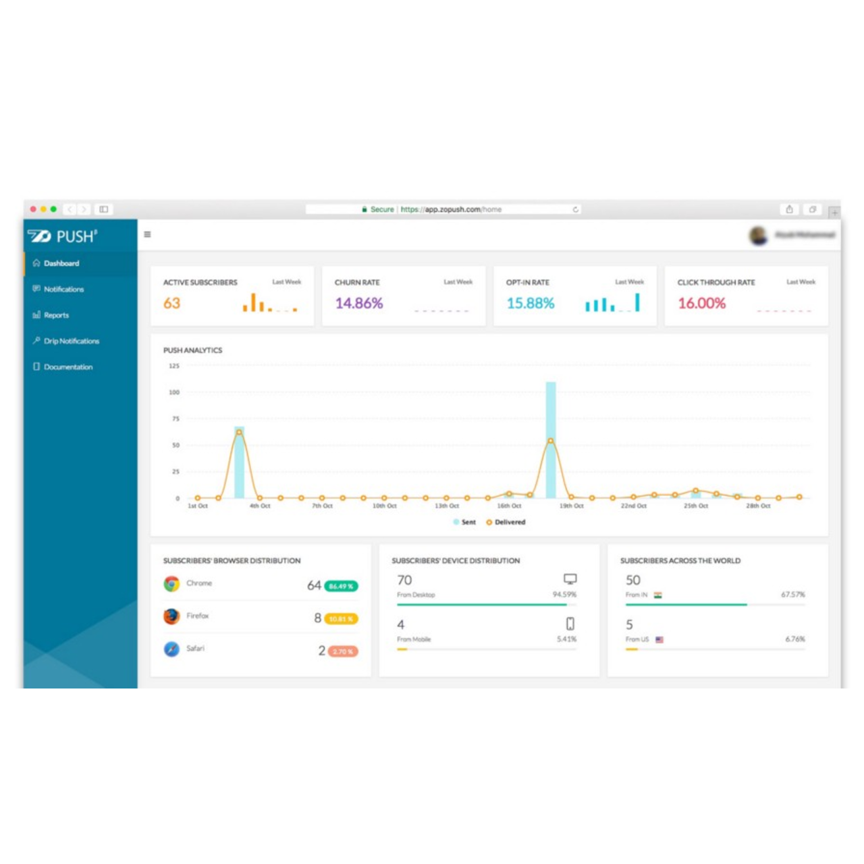Click the ZoPush logo
This screenshot has height=864, width=864.
[63, 236]
